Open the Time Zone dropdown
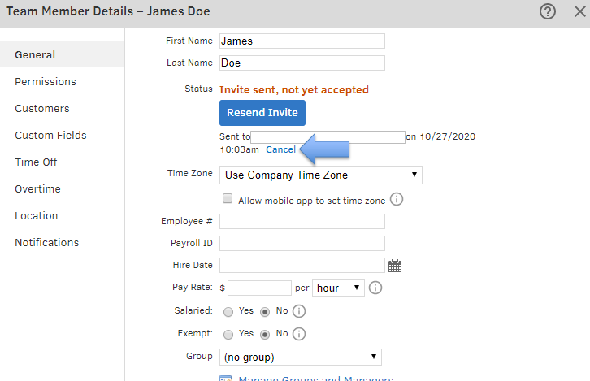This screenshot has width=590, height=381. [x=321, y=175]
